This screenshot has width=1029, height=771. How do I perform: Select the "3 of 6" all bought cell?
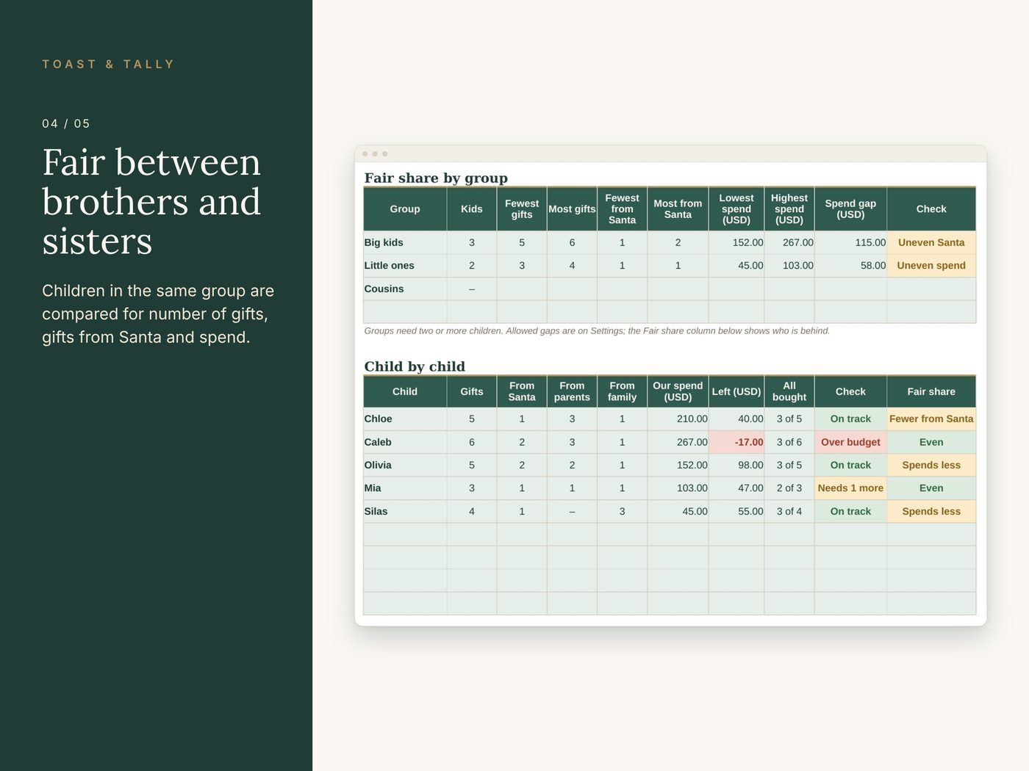click(789, 442)
